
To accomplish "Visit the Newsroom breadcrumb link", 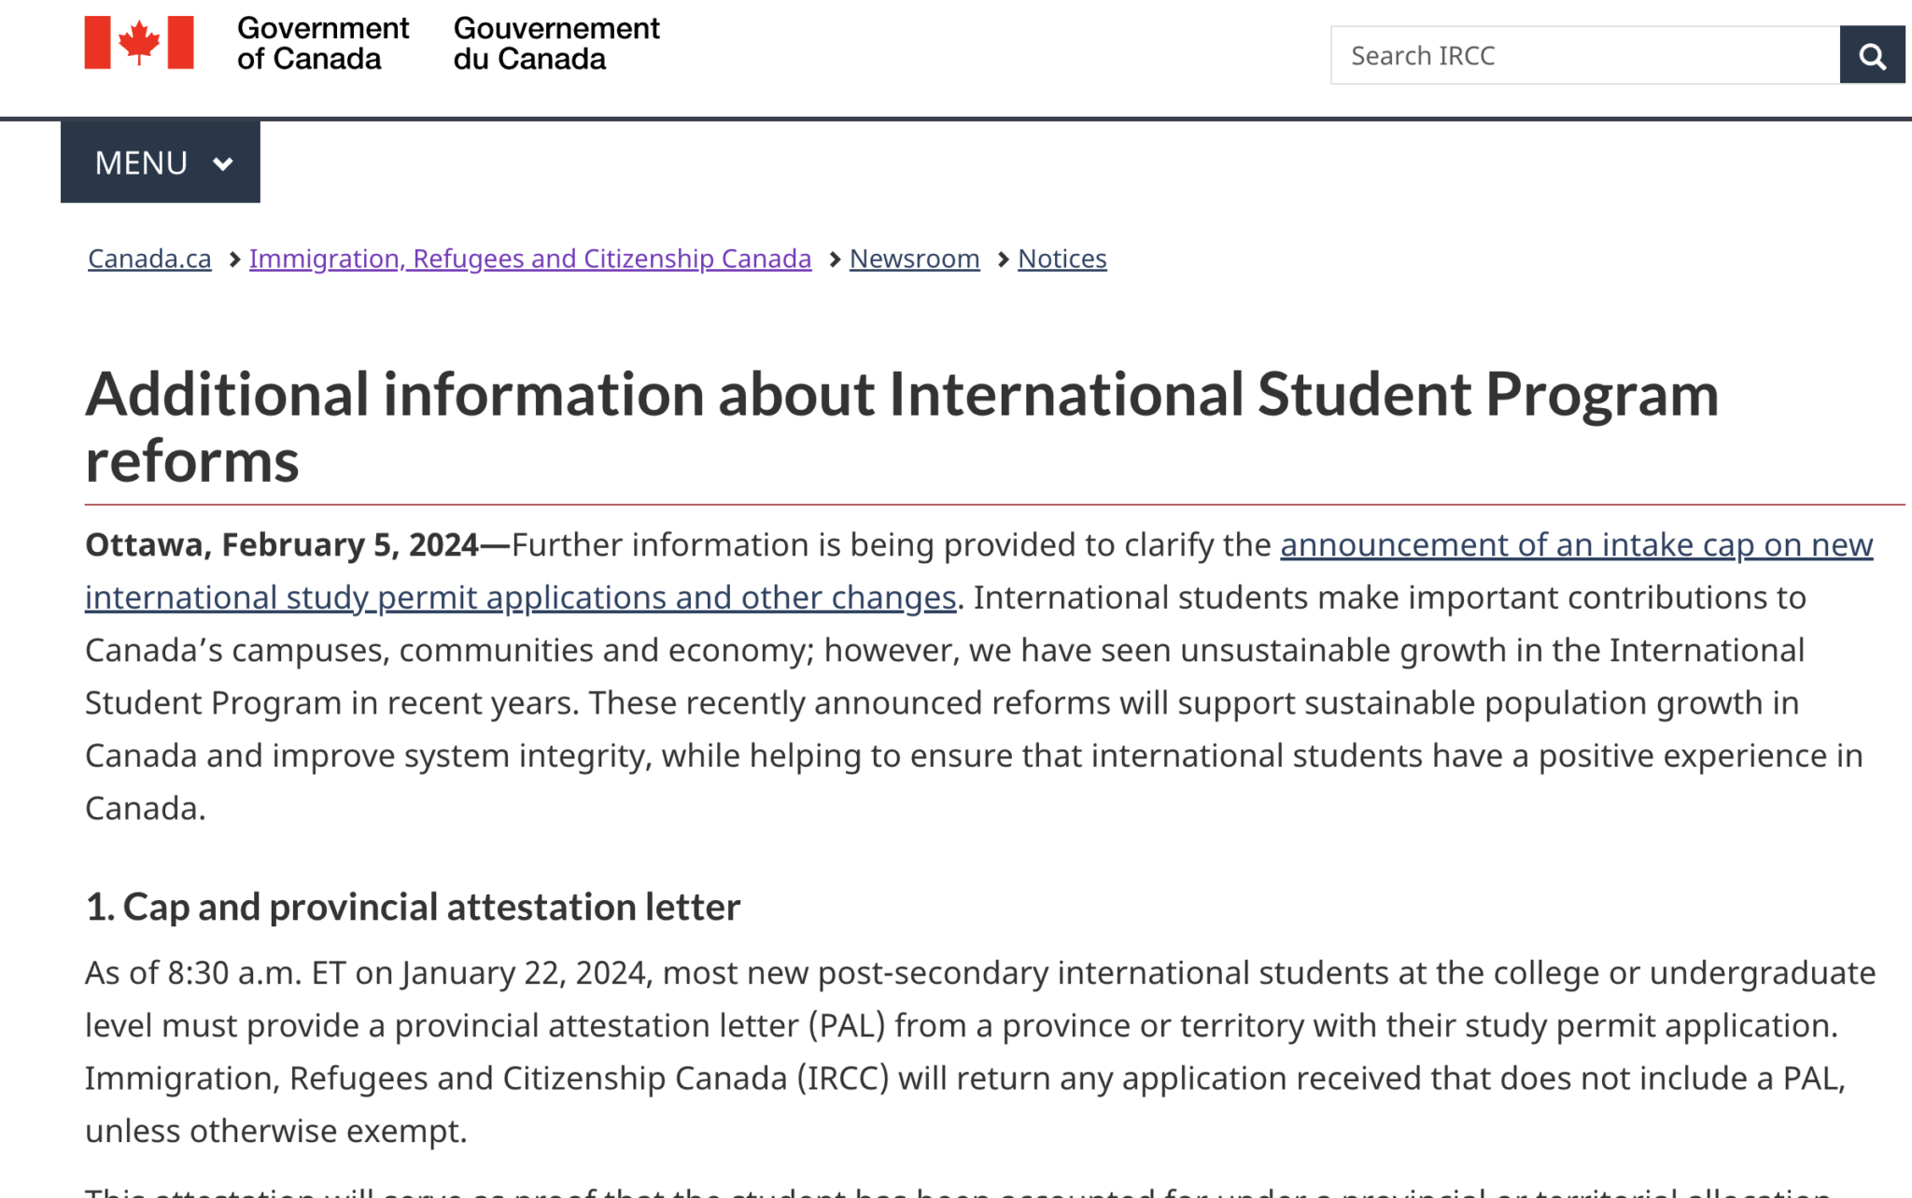I will (914, 259).
